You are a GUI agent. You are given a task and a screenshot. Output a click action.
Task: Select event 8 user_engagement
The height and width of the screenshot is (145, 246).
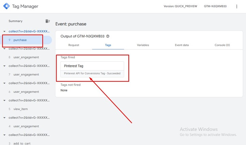26,57
